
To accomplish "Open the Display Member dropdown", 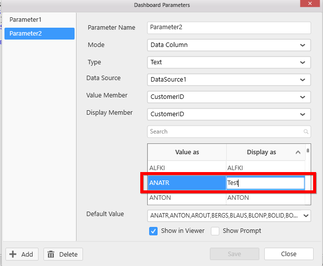I will [302, 114].
